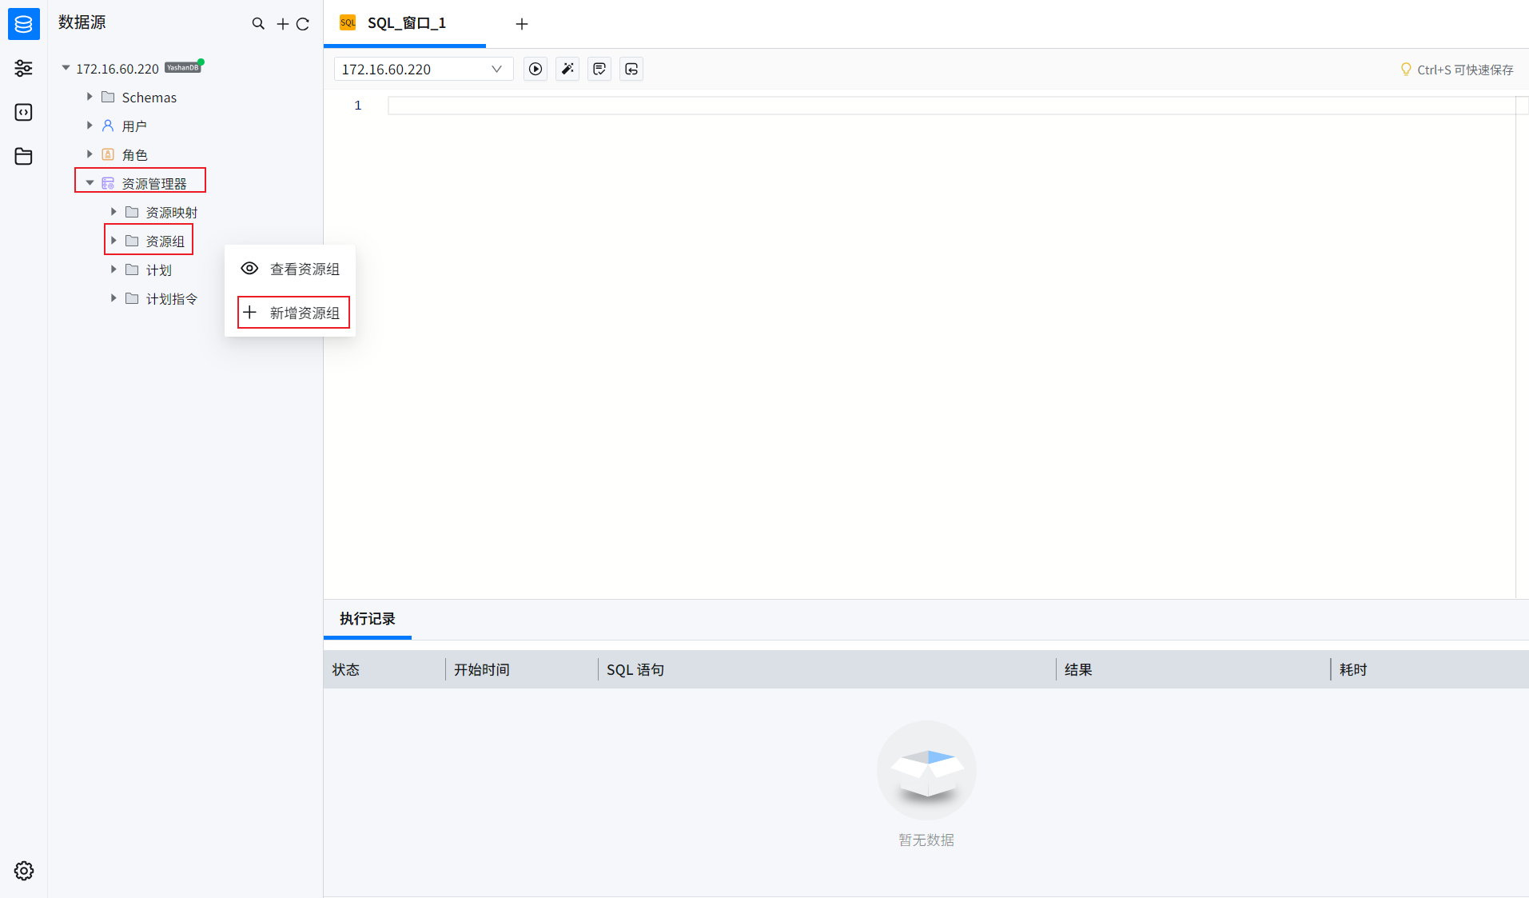This screenshot has width=1529, height=898.
Task: Expand the Schemas folder arrow
Action: [90, 97]
